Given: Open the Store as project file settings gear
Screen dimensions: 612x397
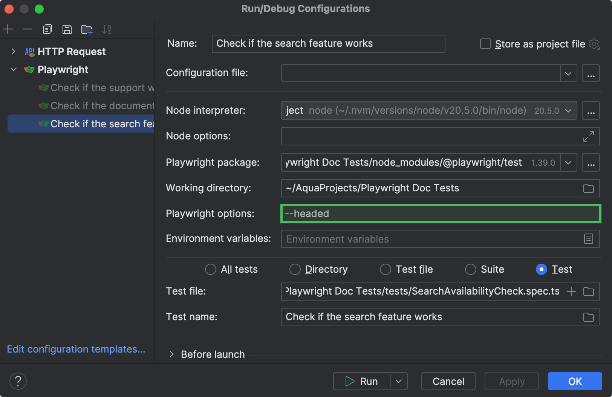Looking at the screenshot, I should (x=595, y=44).
